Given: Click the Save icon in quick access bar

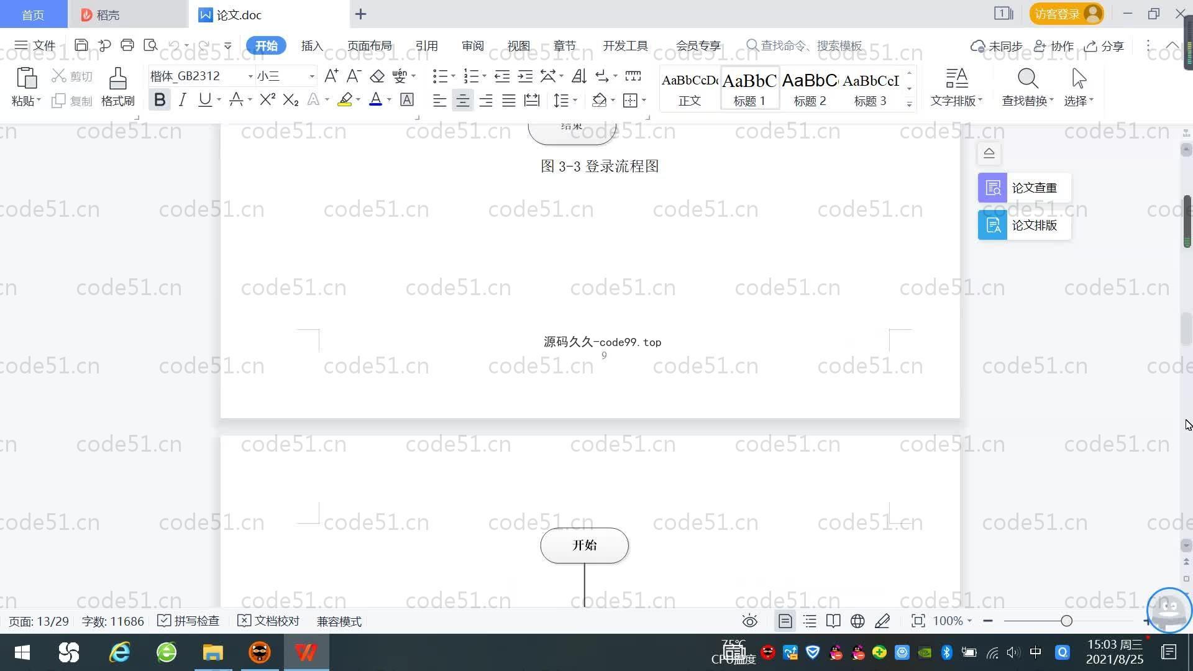Looking at the screenshot, I should [x=81, y=45].
